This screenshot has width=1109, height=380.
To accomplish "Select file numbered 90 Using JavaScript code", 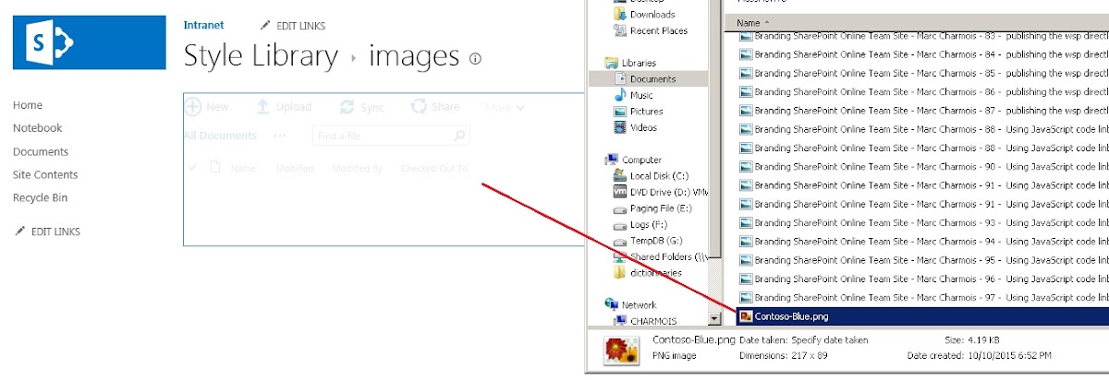I will (922, 167).
